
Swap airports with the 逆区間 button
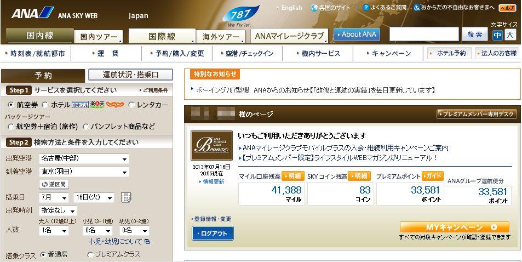click(x=54, y=184)
